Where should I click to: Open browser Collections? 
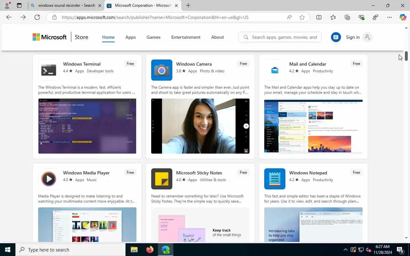point(347,17)
